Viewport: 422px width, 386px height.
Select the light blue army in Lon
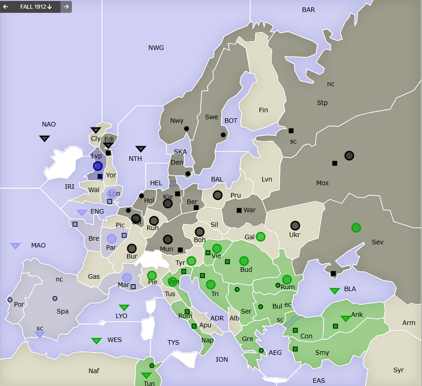click(x=112, y=193)
